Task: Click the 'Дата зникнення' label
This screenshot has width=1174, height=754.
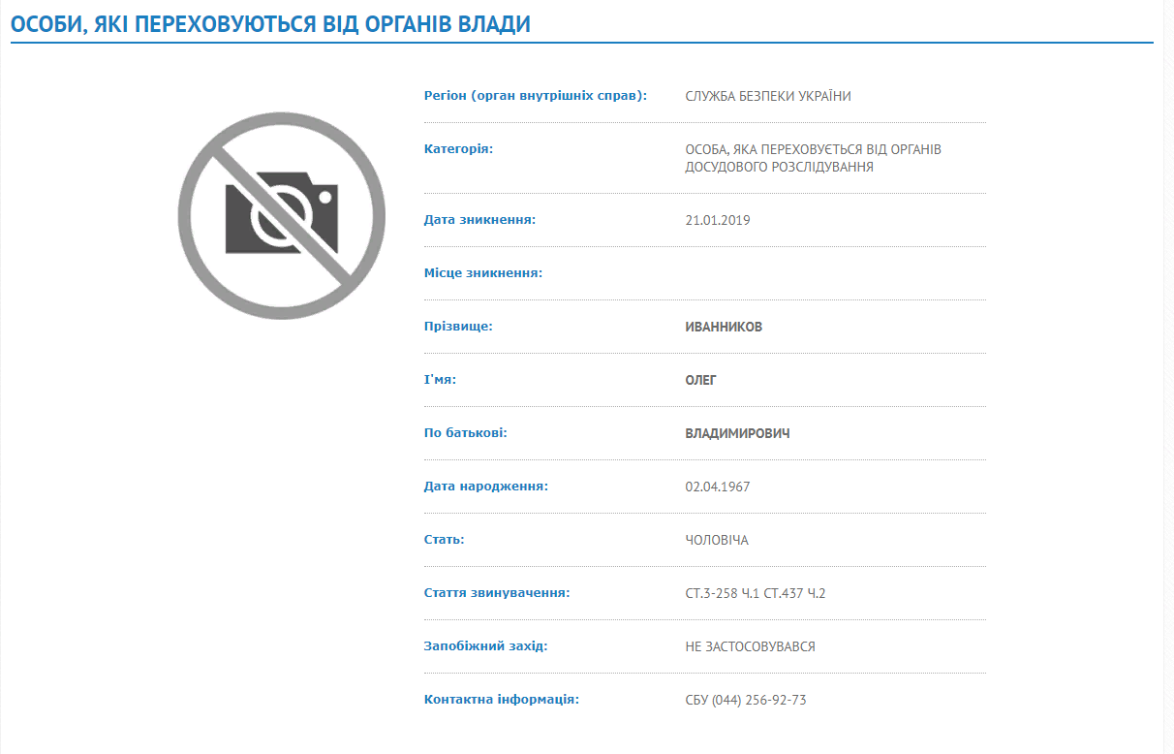Action: [x=479, y=220]
